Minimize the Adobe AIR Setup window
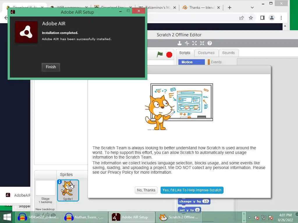This screenshot has height=223, width=298. (120, 12)
